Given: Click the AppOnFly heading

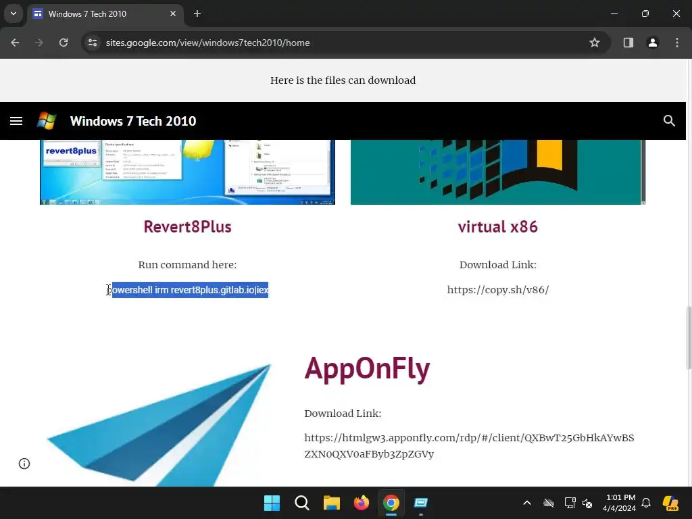Looking at the screenshot, I should click(x=367, y=369).
